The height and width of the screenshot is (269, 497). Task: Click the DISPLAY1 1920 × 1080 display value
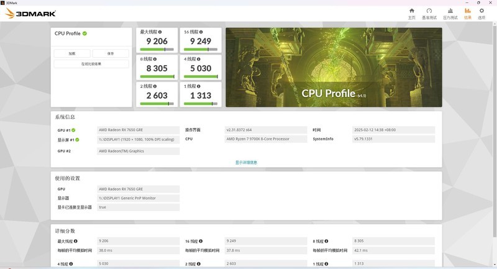click(138, 139)
